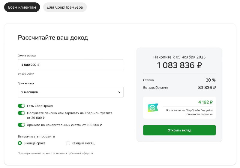Disable the 'Есть СберПрайм' toggle
The height and width of the screenshot is (168, 240).
click(21, 106)
